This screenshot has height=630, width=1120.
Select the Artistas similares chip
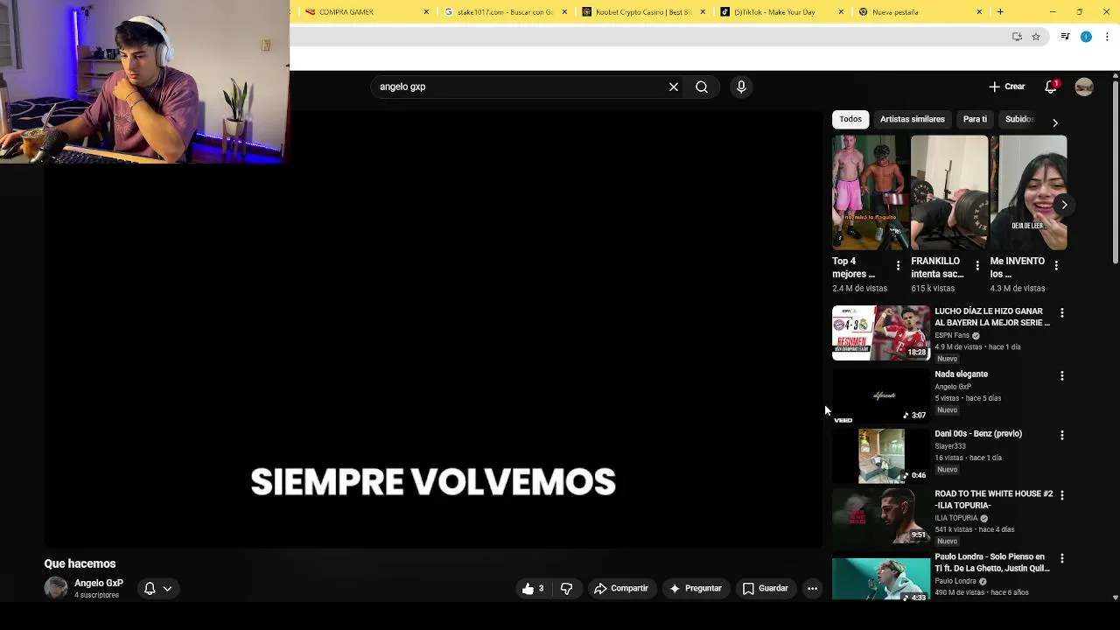click(912, 119)
